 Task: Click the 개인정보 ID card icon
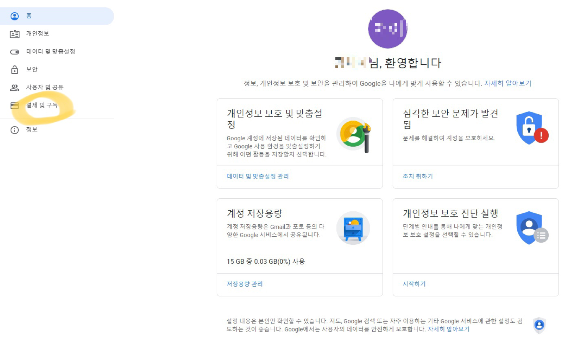[x=14, y=34]
